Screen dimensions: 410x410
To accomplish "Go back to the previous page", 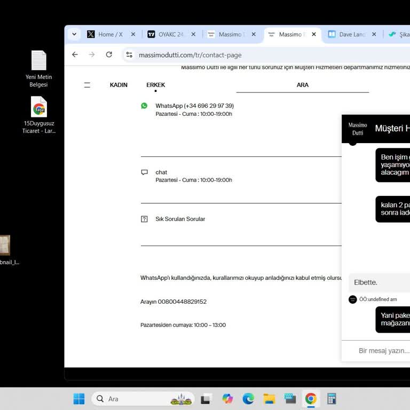I will click(x=75, y=54).
